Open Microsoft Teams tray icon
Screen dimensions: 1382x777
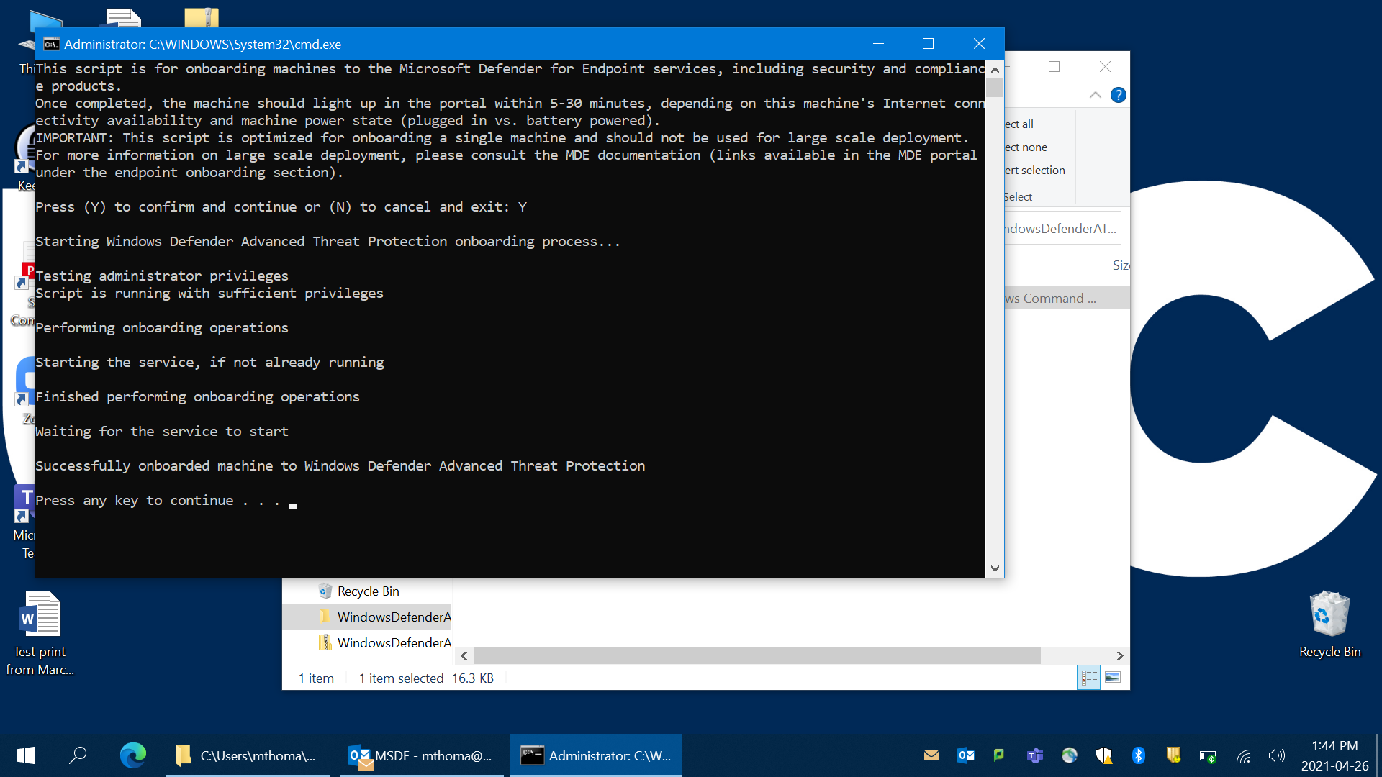(x=1035, y=755)
